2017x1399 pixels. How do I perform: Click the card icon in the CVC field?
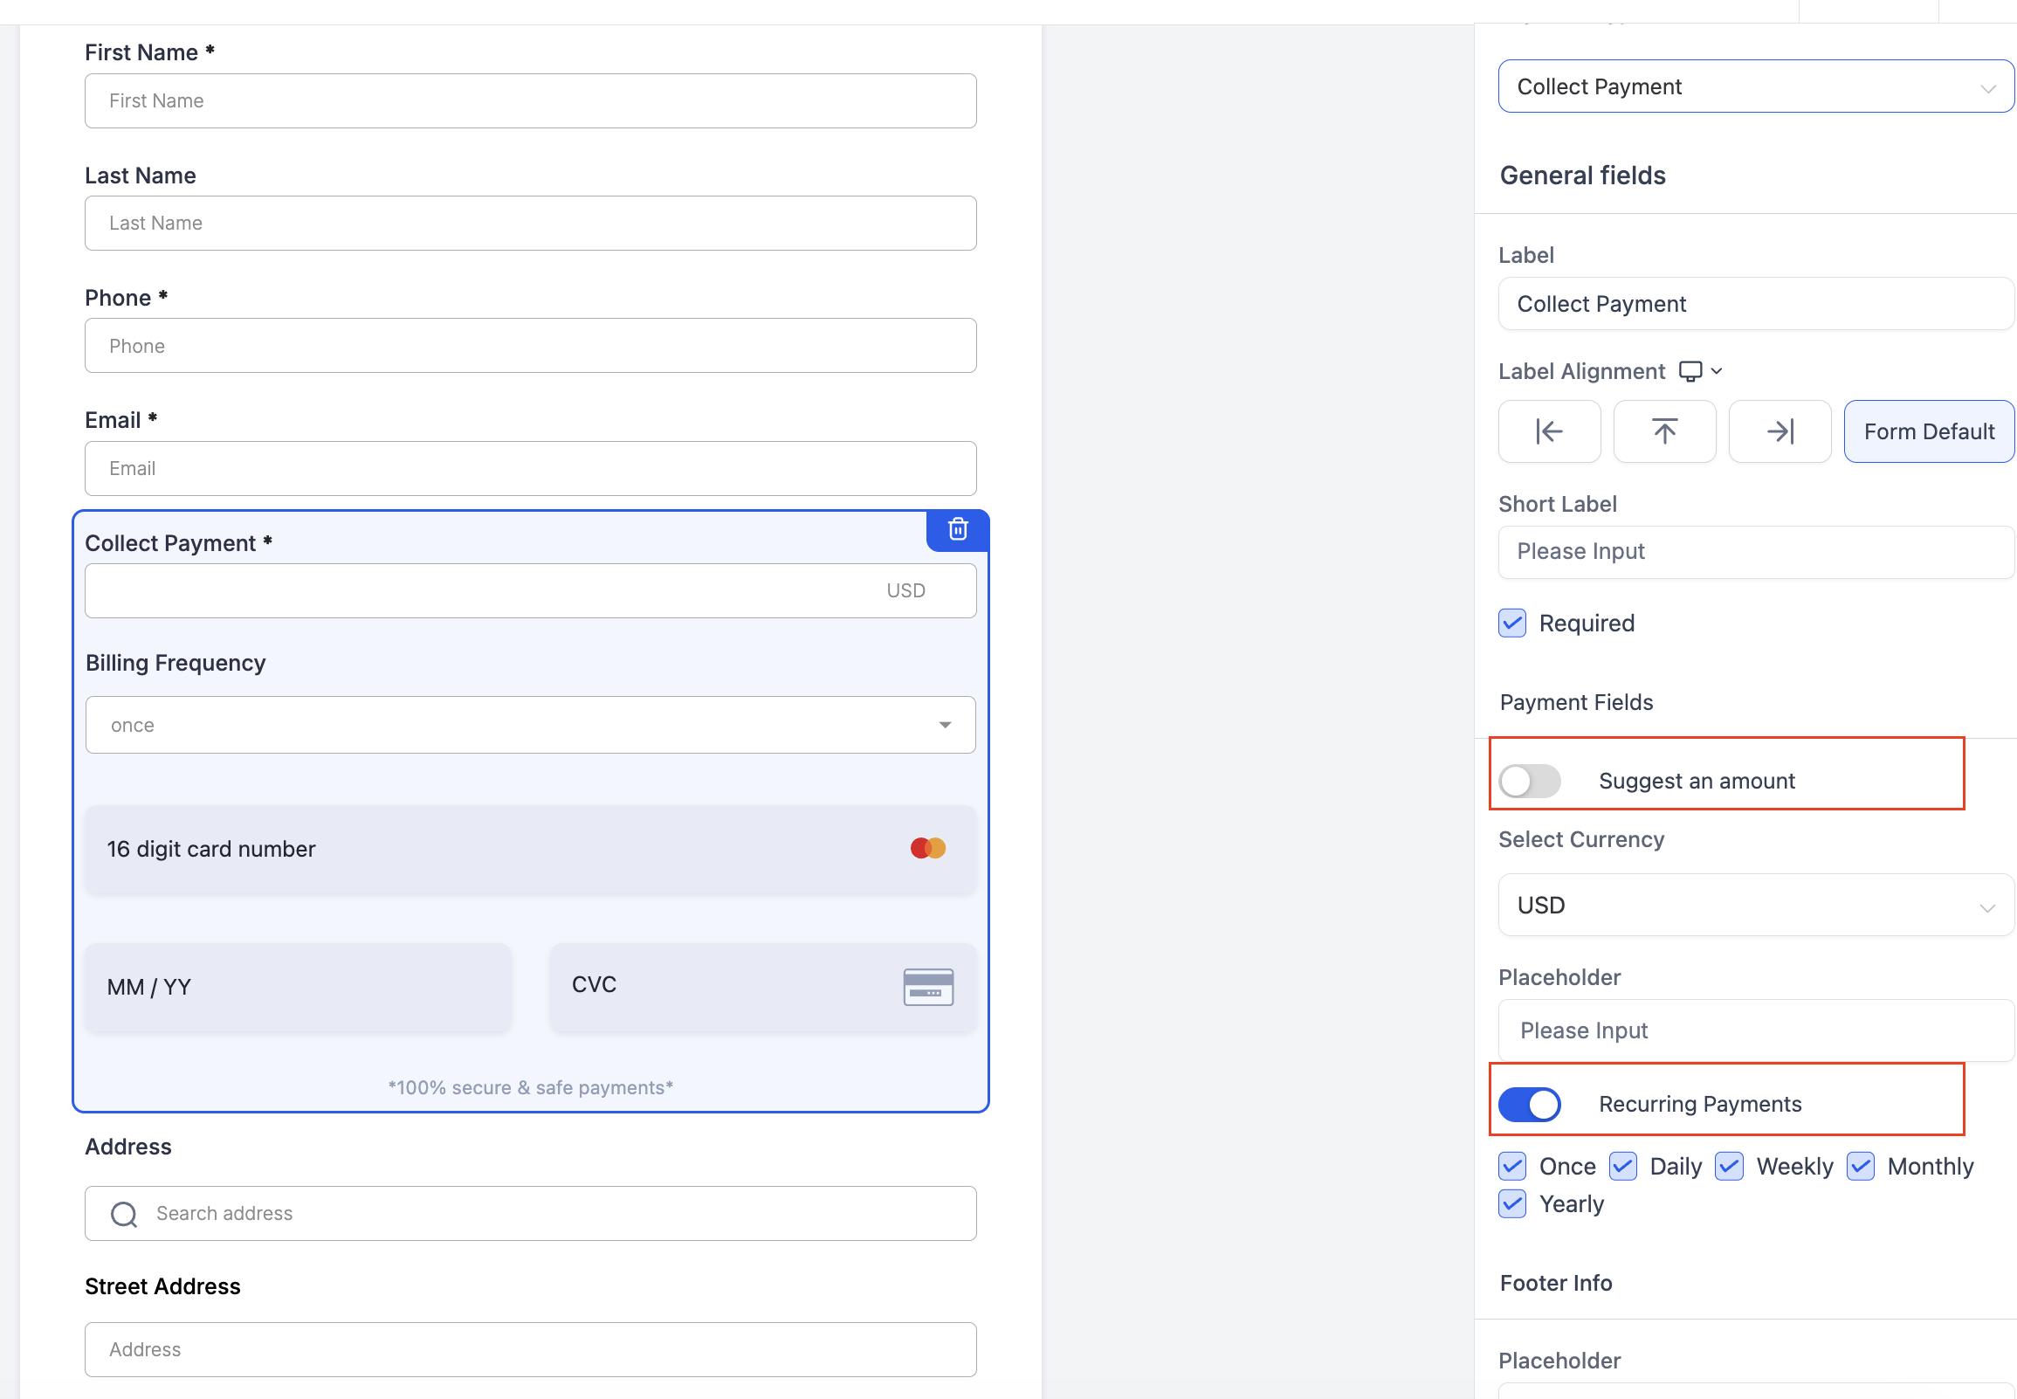pos(928,987)
